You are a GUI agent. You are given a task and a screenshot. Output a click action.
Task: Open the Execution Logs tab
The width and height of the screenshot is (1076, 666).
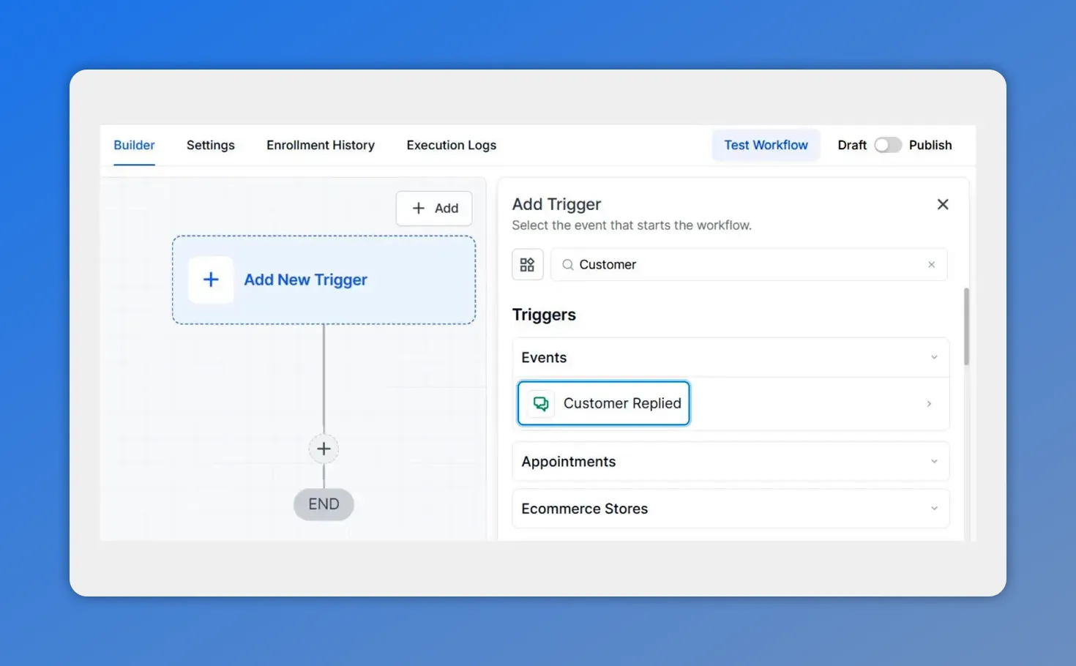[x=451, y=145]
